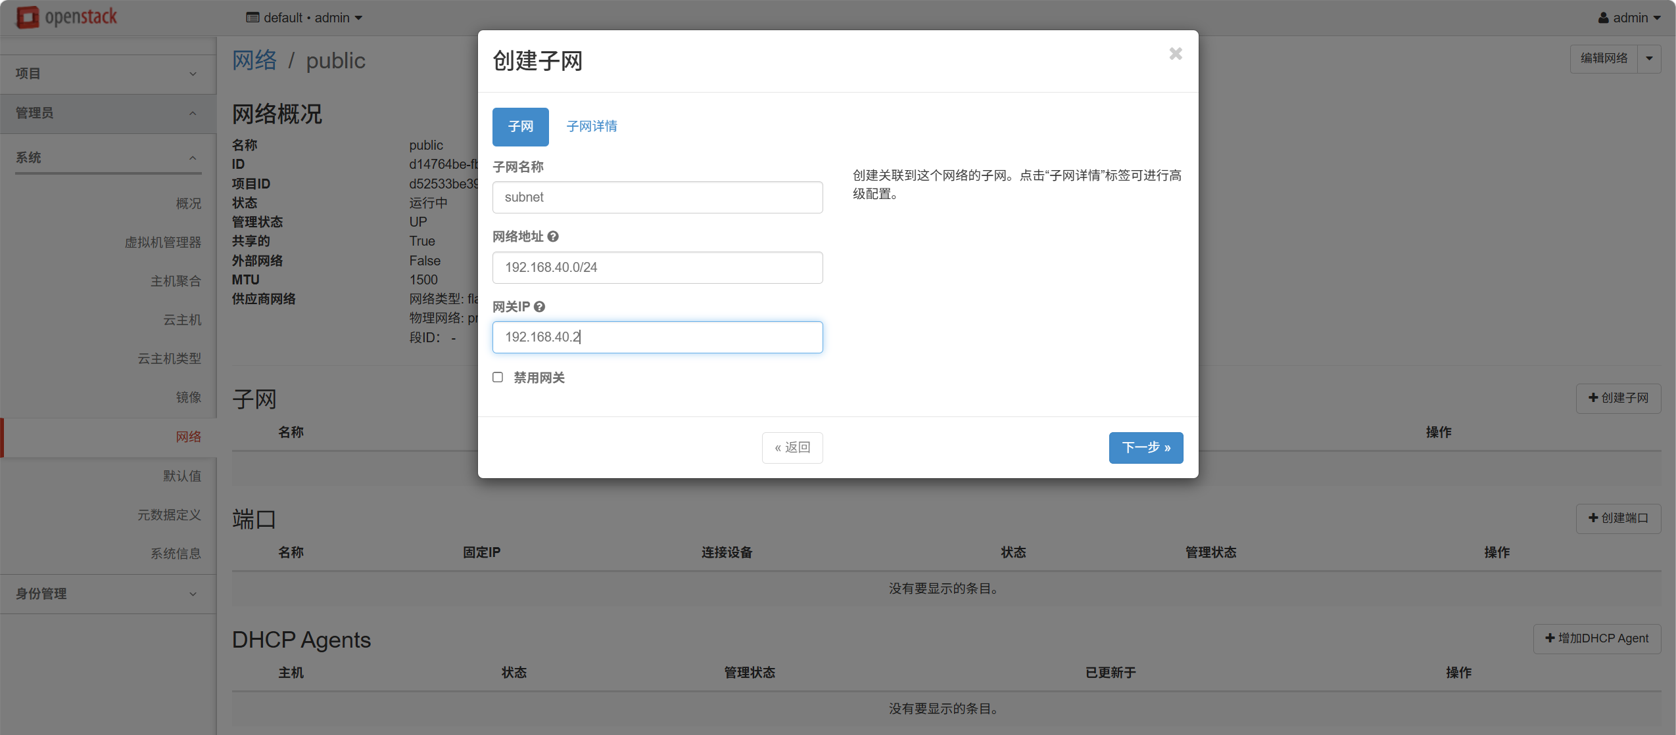1676x735 pixels.
Task: Open 概况 in the sidebar
Action: click(188, 204)
